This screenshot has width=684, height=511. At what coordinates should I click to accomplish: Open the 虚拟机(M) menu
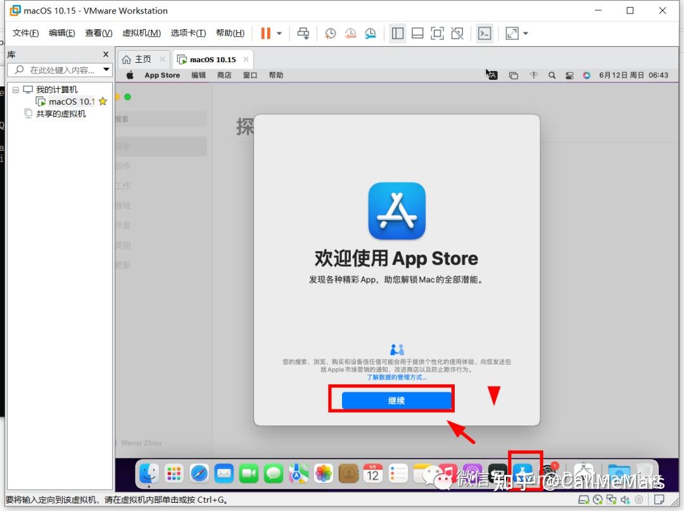(x=141, y=33)
